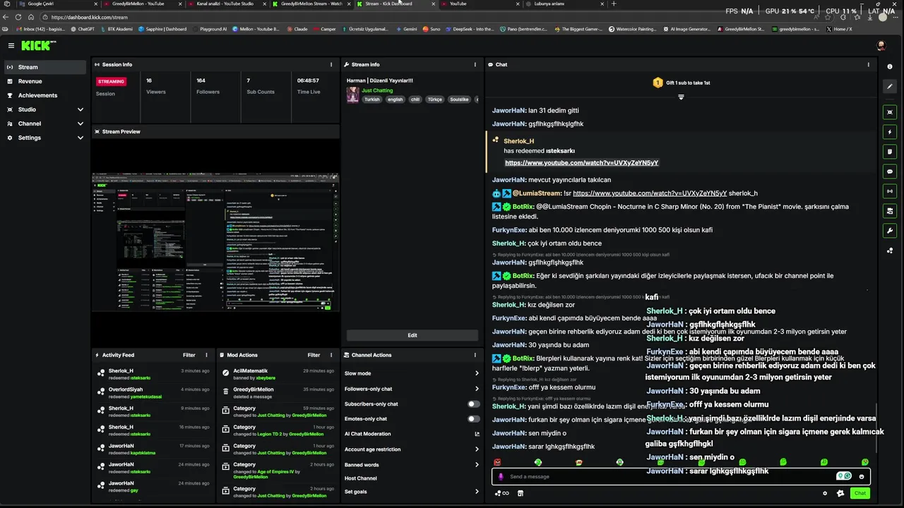Click the note page icon in right toolbar

890,152
